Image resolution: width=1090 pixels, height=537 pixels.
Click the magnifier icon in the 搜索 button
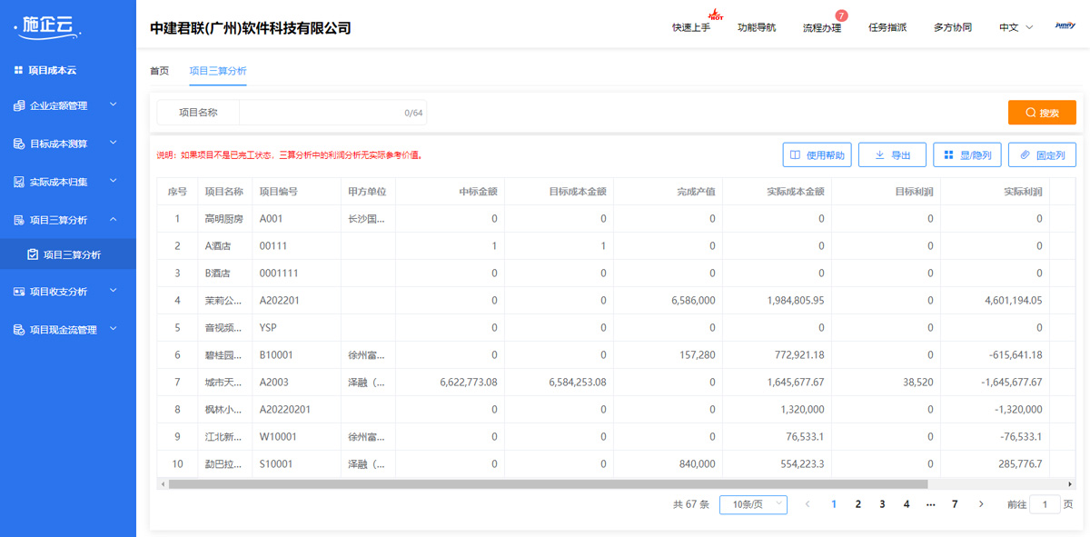[1030, 113]
